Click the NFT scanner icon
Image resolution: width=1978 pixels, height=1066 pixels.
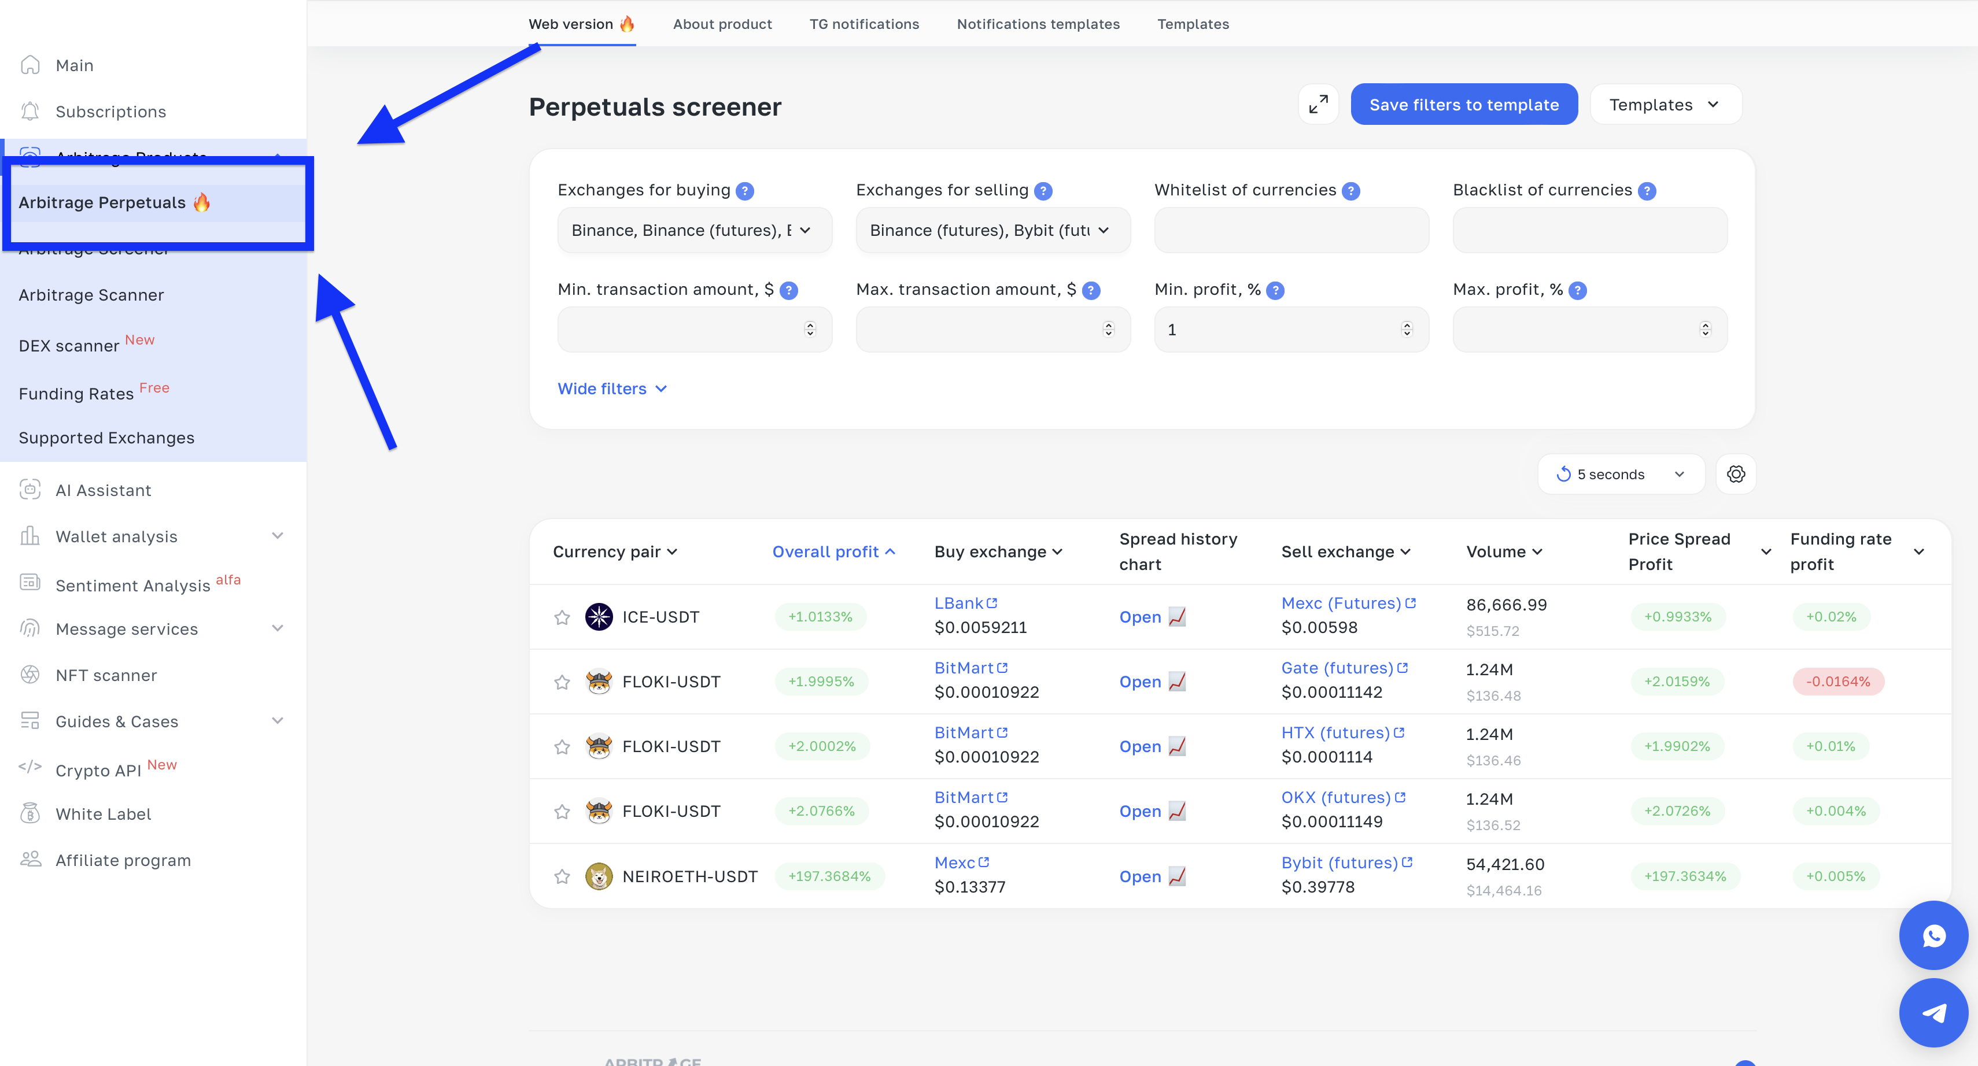point(30,675)
